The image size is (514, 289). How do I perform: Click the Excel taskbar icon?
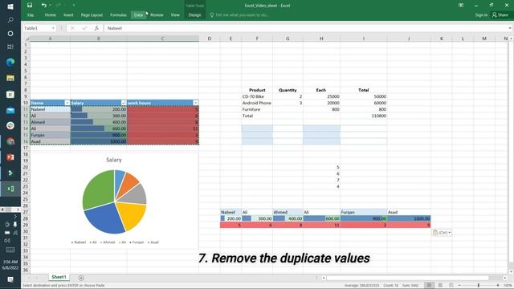(x=10, y=189)
